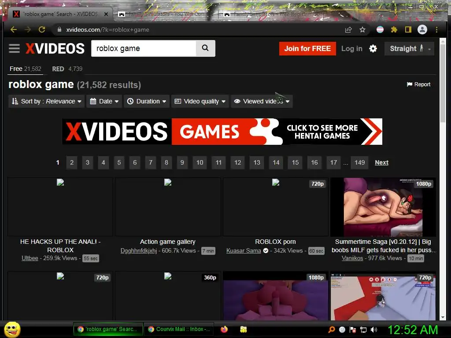Click the yellow icon next to Firefox in taskbar
Screen dimensions: 451x338
click(x=243, y=329)
